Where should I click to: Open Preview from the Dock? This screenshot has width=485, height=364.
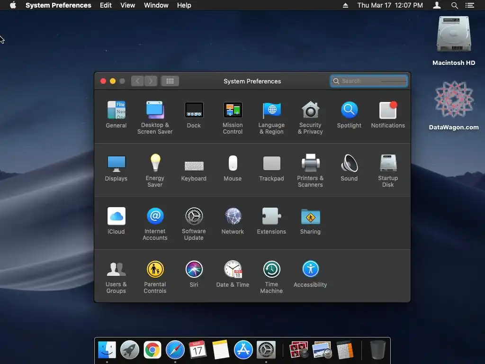[322, 350]
